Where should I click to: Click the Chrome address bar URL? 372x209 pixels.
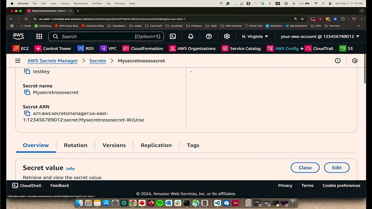112,19
